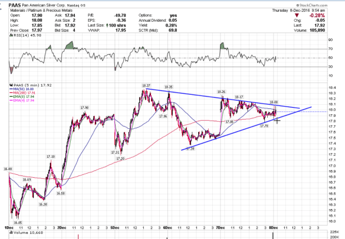Click the Volume 10,660 panel label

tap(28, 233)
